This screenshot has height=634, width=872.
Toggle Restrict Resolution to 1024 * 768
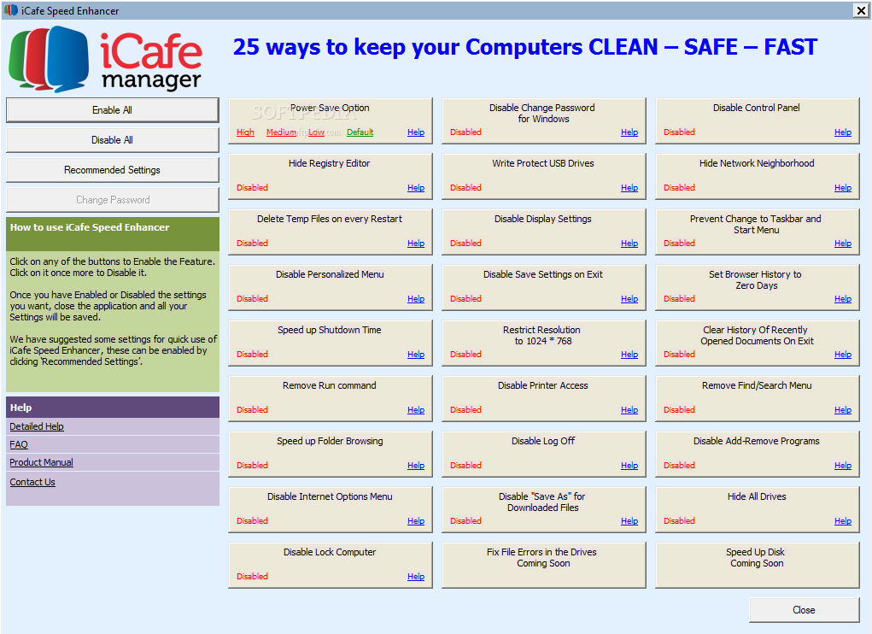click(x=544, y=343)
